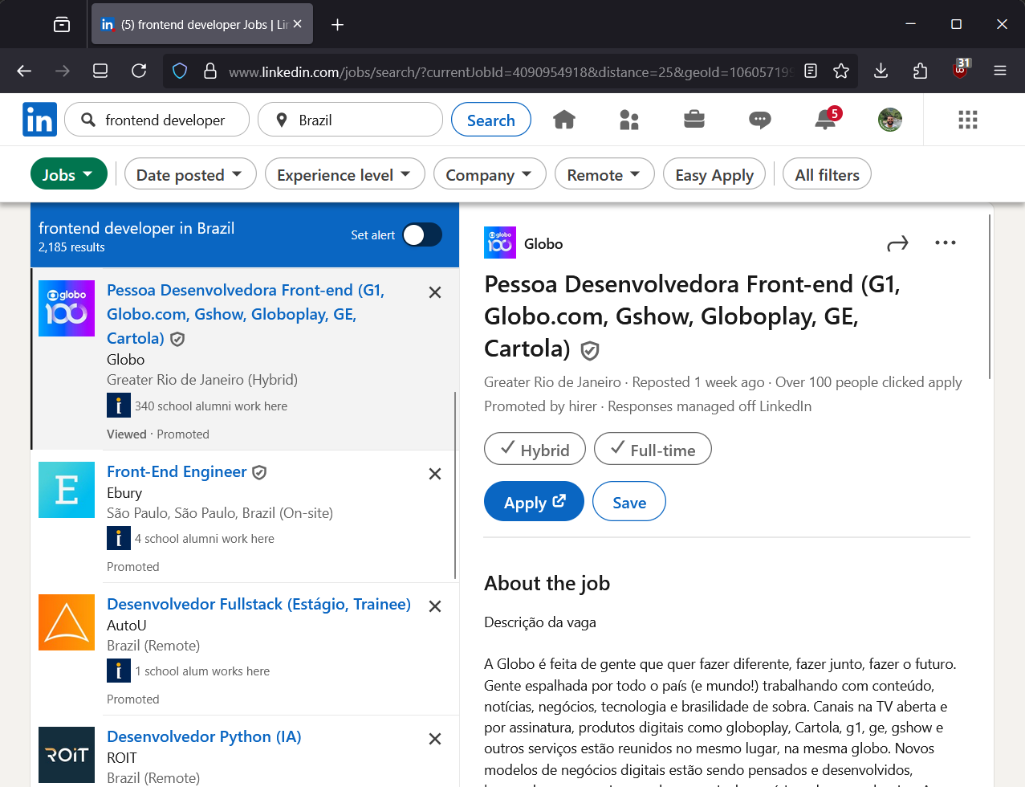Open the AutoU company logo thumbnail

coord(67,622)
